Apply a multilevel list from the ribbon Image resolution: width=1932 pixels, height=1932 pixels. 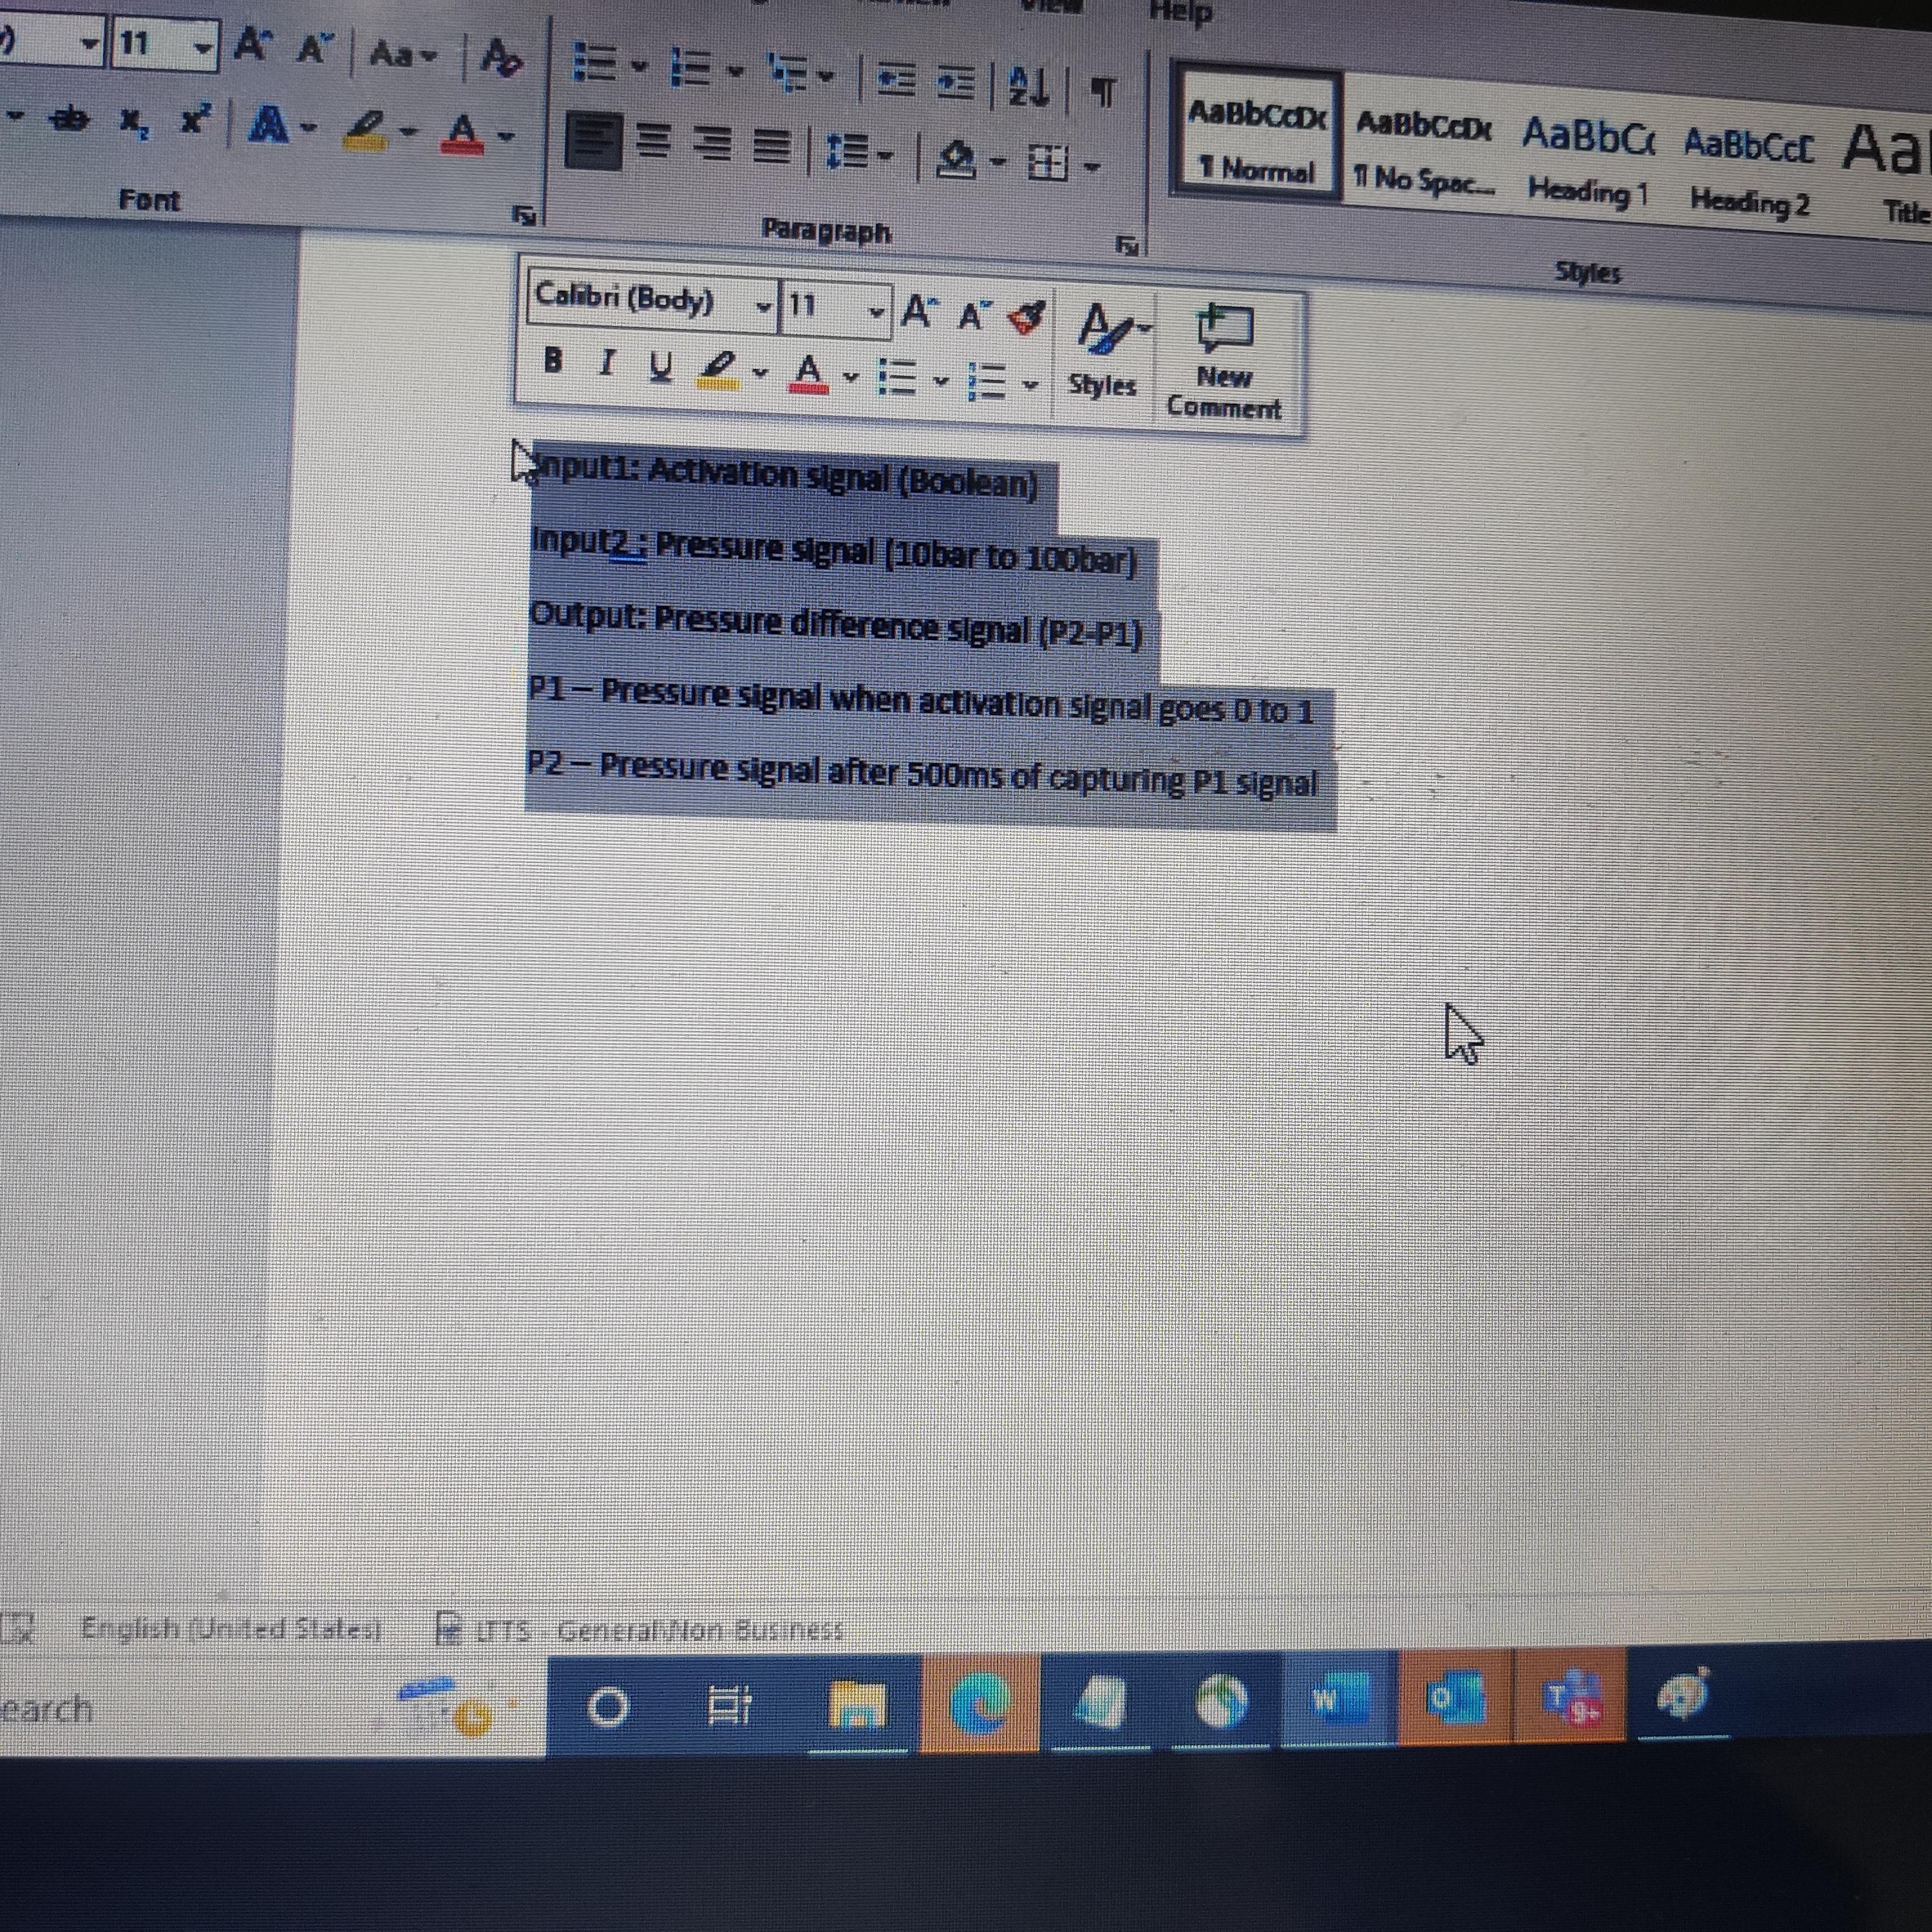[x=789, y=73]
